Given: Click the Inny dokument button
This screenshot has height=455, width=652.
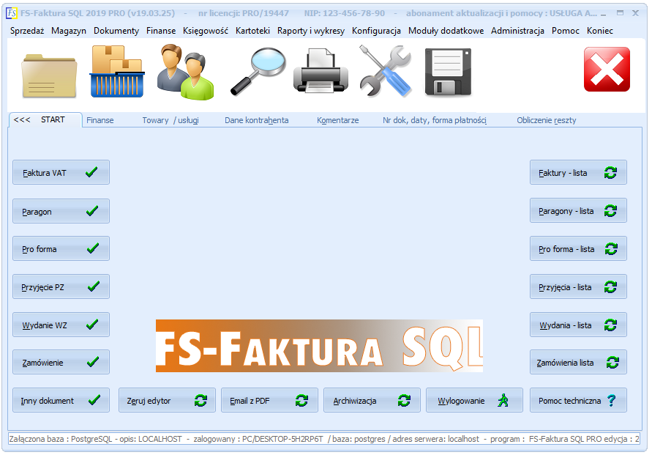Looking at the screenshot, I should click(61, 401).
